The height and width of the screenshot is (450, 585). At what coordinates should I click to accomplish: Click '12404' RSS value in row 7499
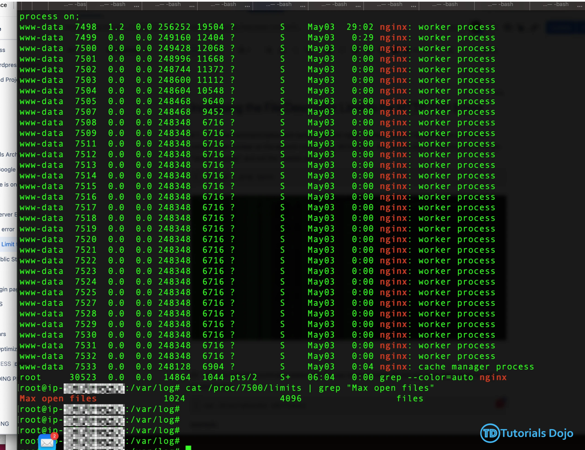tap(211, 38)
